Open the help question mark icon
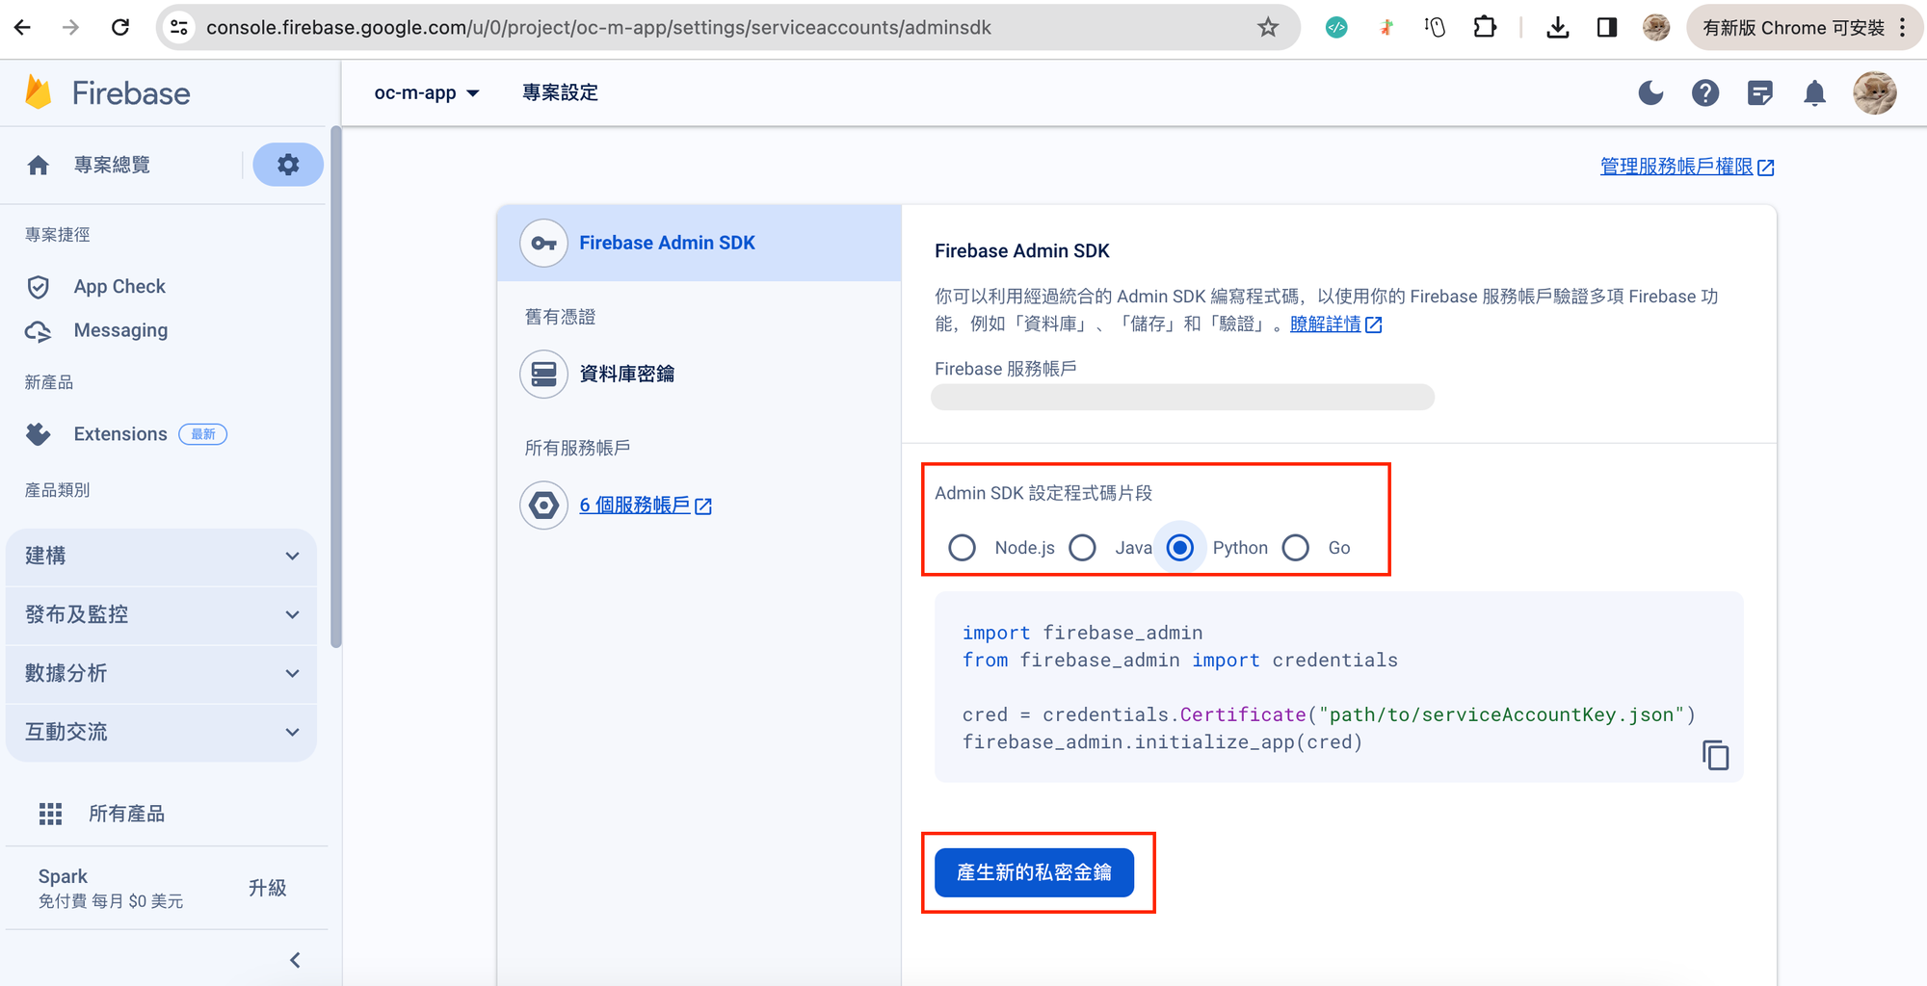This screenshot has height=986, width=1927. 1704,93
